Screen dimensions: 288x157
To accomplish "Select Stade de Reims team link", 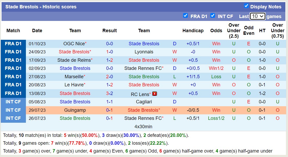I will coord(74,60).
